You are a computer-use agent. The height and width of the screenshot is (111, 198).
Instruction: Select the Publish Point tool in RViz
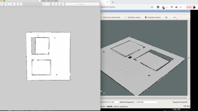(153, 17)
